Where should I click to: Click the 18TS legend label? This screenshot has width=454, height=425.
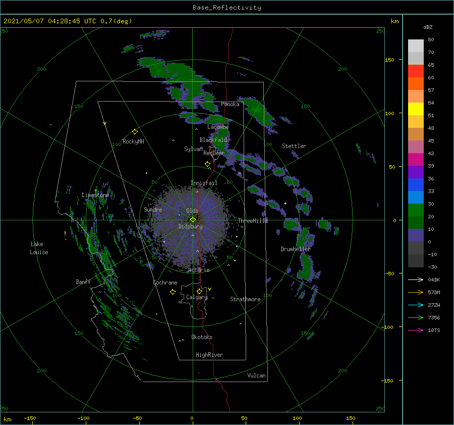(434, 330)
